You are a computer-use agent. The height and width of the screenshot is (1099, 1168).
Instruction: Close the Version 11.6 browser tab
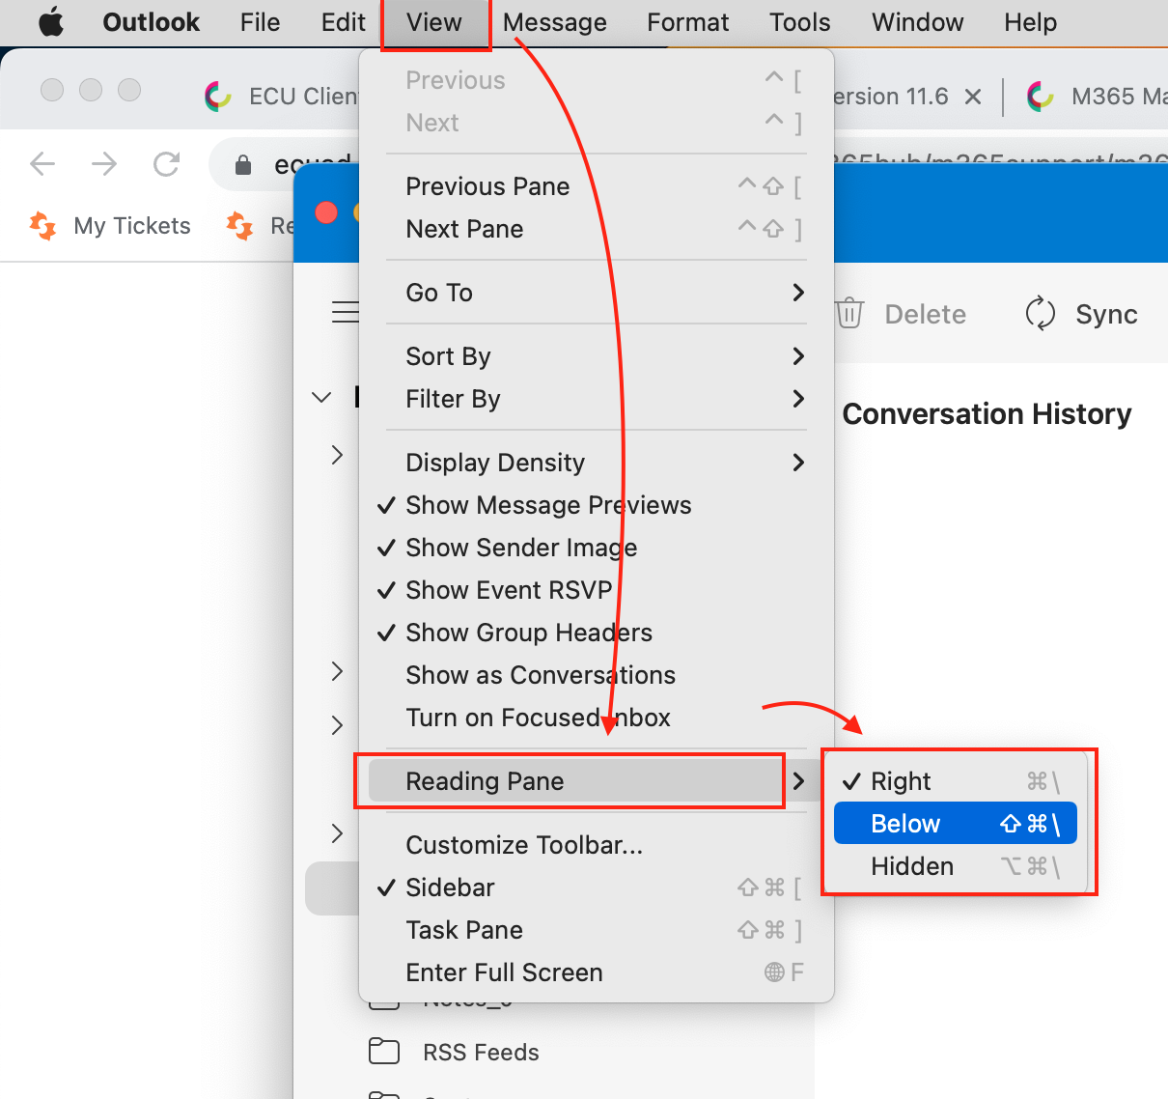(x=973, y=97)
